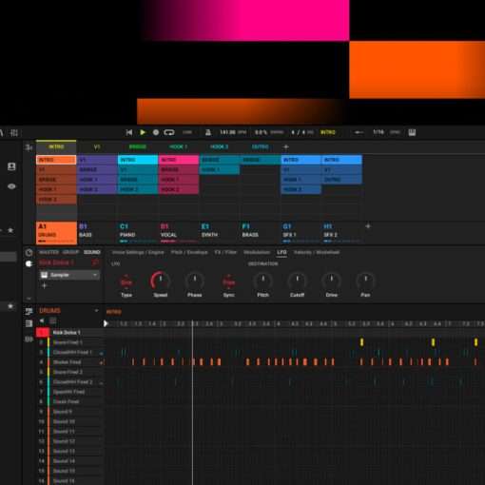Adjust the LFO Phase knob
Screen dimensions: 485x485
(x=195, y=281)
